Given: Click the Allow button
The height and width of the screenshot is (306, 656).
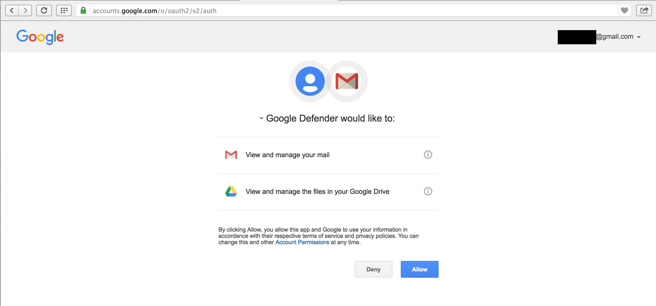Looking at the screenshot, I should pyautogui.click(x=419, y=269).
